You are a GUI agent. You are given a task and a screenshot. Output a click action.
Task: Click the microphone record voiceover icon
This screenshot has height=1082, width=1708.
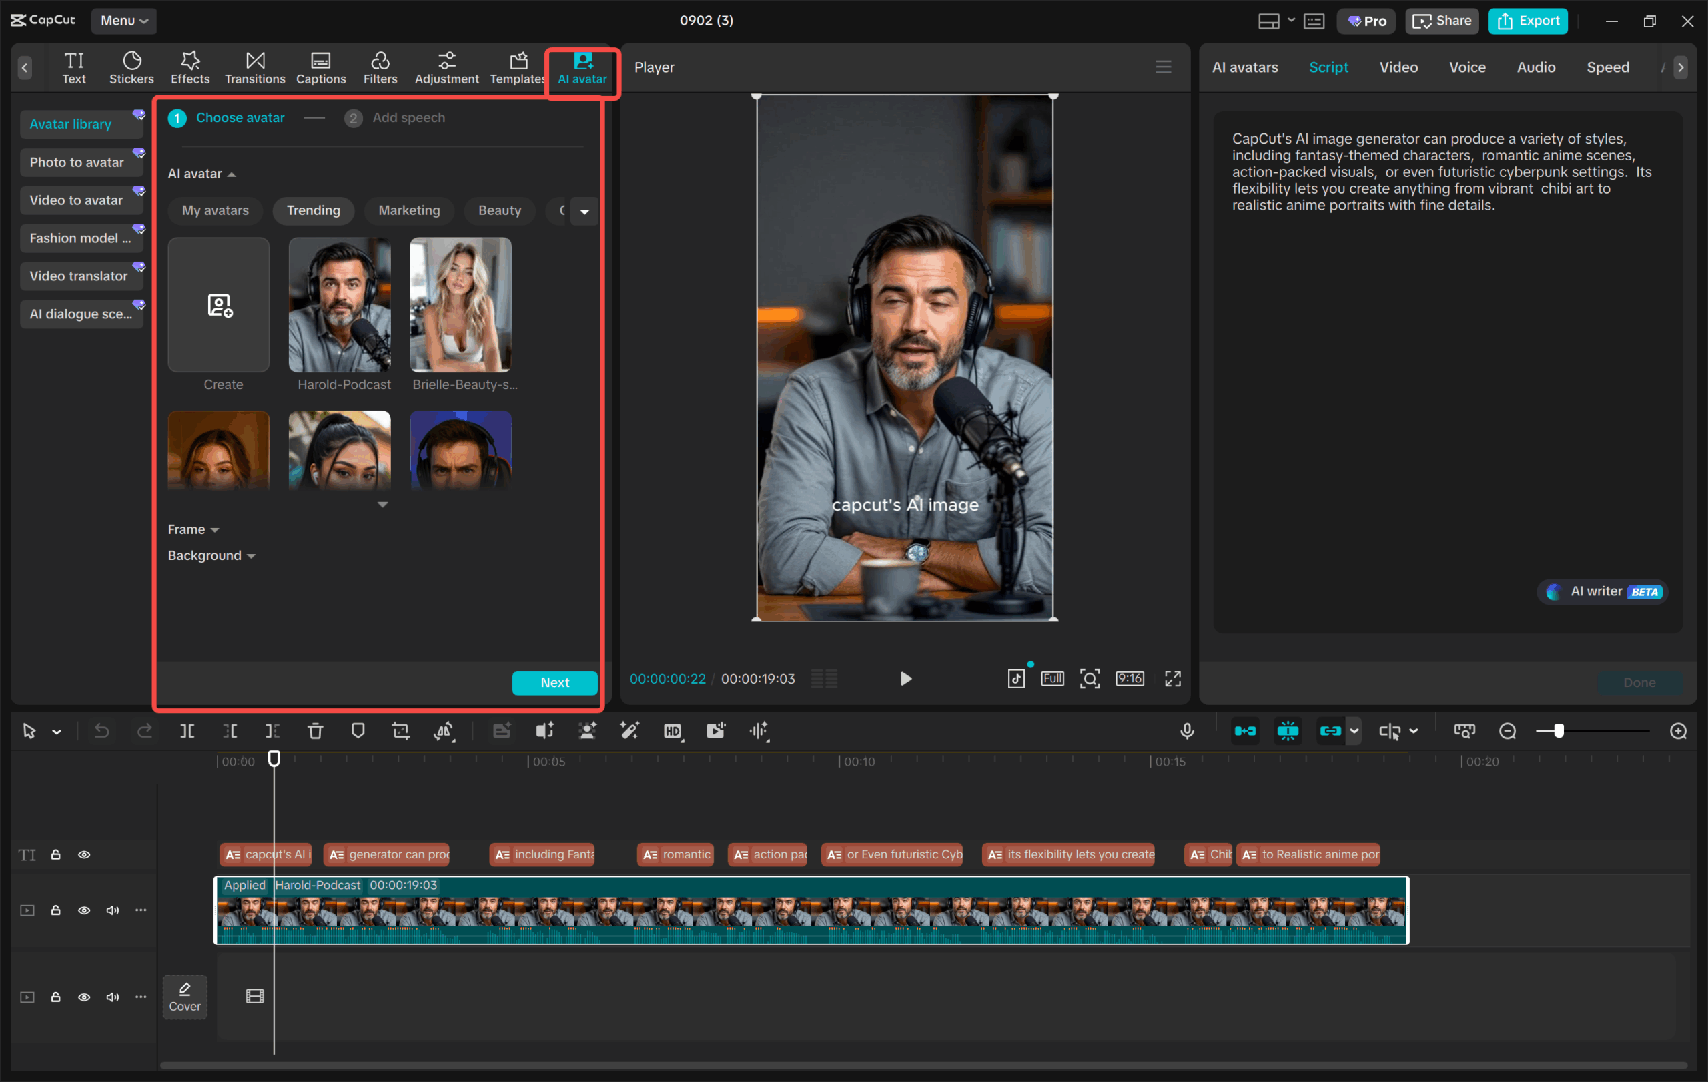tap(1187, 731)
